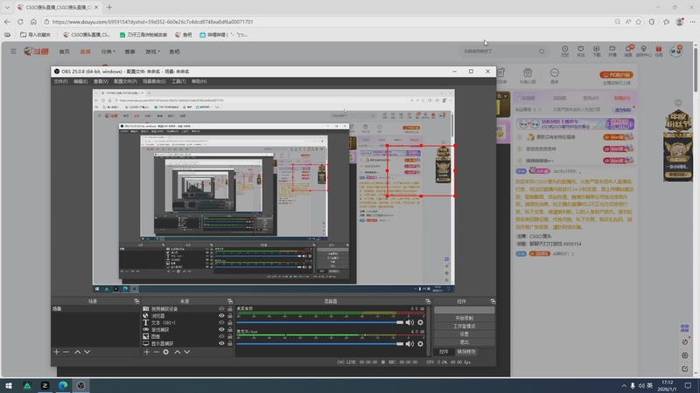Open source properties gear in sources panel
The image size is (700, 393).
pyautogui.click(x=166, y=352)
